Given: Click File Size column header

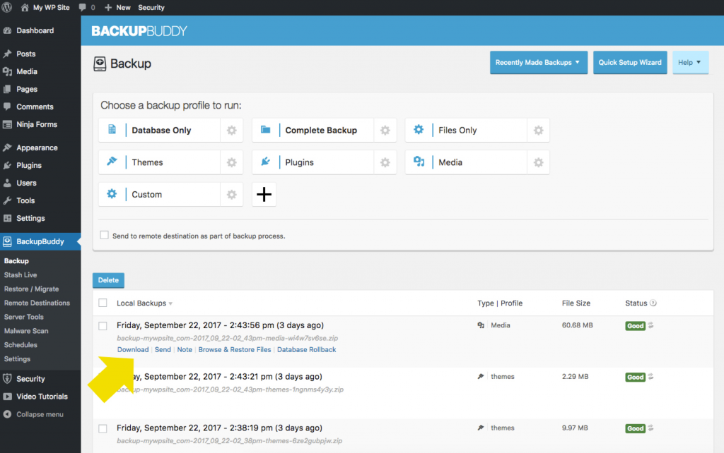Looking at the screenshot, I should point(576,303).
